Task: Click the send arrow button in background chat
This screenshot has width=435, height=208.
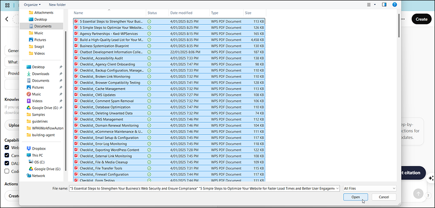Action: (418, 193)
